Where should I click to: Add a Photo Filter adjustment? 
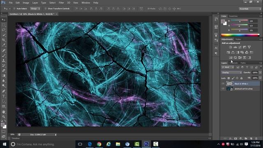point(242,52)
